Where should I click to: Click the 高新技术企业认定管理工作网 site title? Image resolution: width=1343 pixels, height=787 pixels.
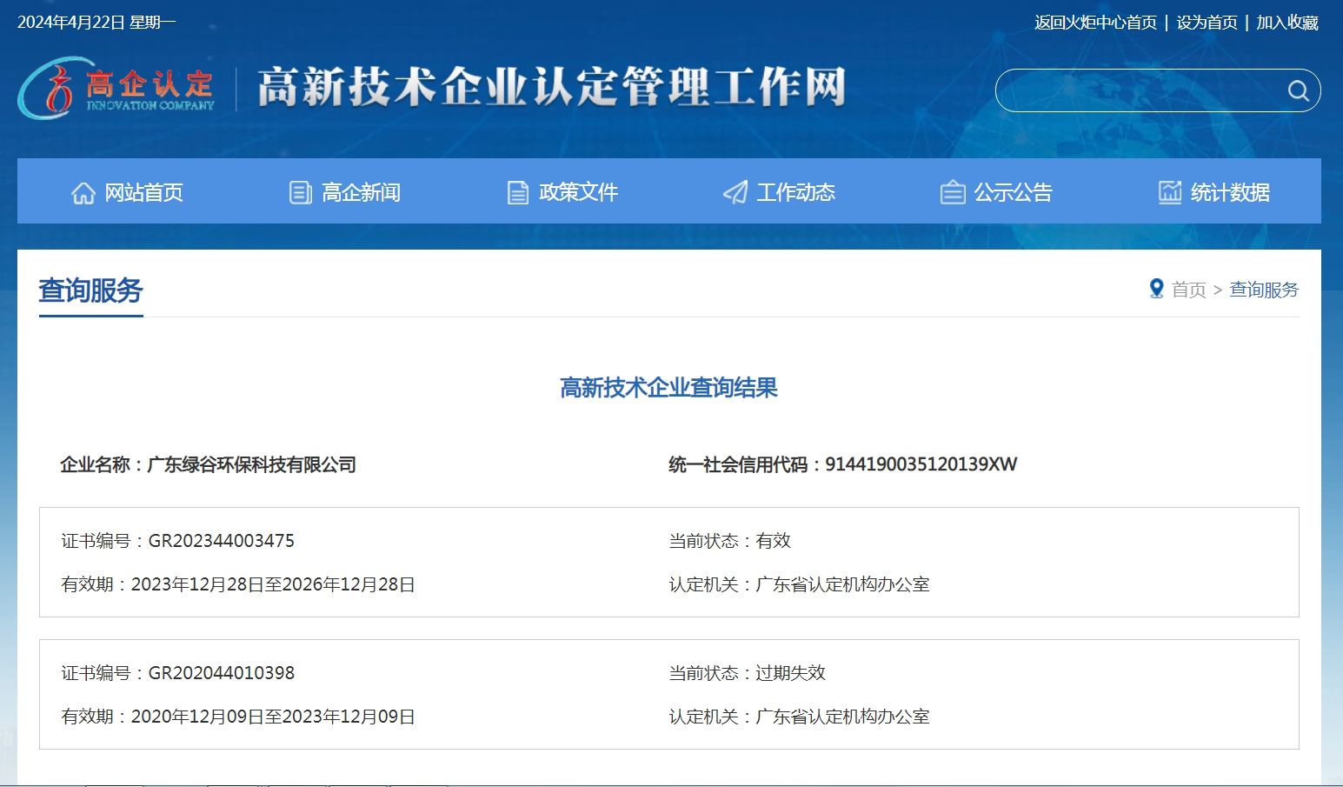pyautogui.click(x=552, y=88)
